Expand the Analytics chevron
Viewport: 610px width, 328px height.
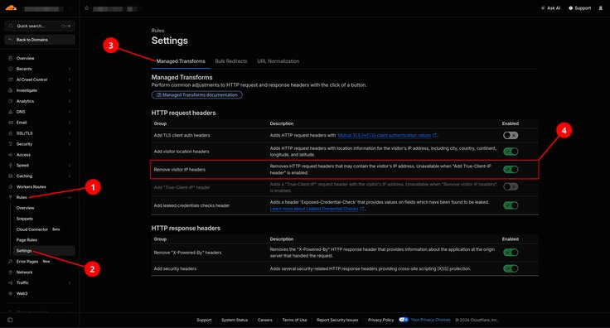click(x=70, y=101)
